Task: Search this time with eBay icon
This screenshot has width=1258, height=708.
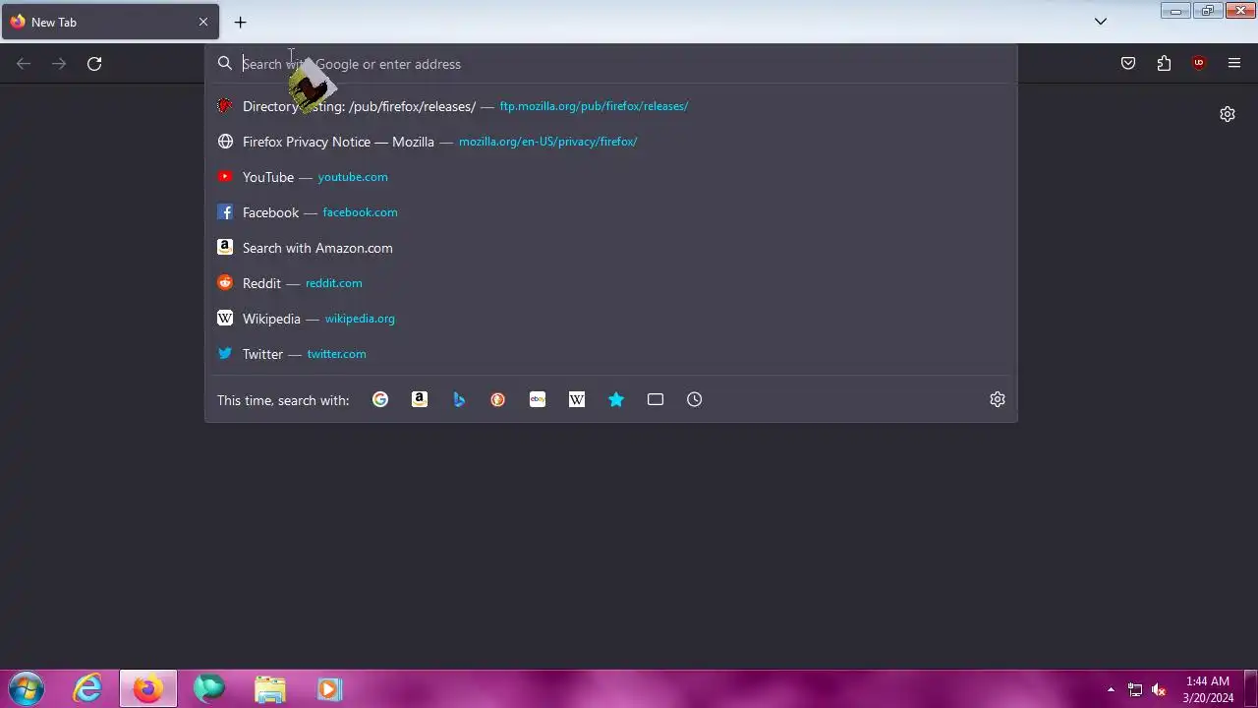Action: pos(538,399)
